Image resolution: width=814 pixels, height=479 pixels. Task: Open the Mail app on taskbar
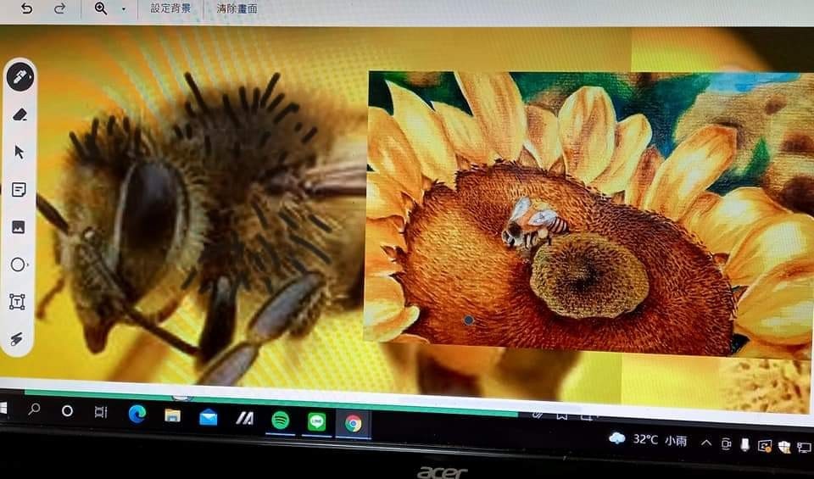tap(209, 417)
